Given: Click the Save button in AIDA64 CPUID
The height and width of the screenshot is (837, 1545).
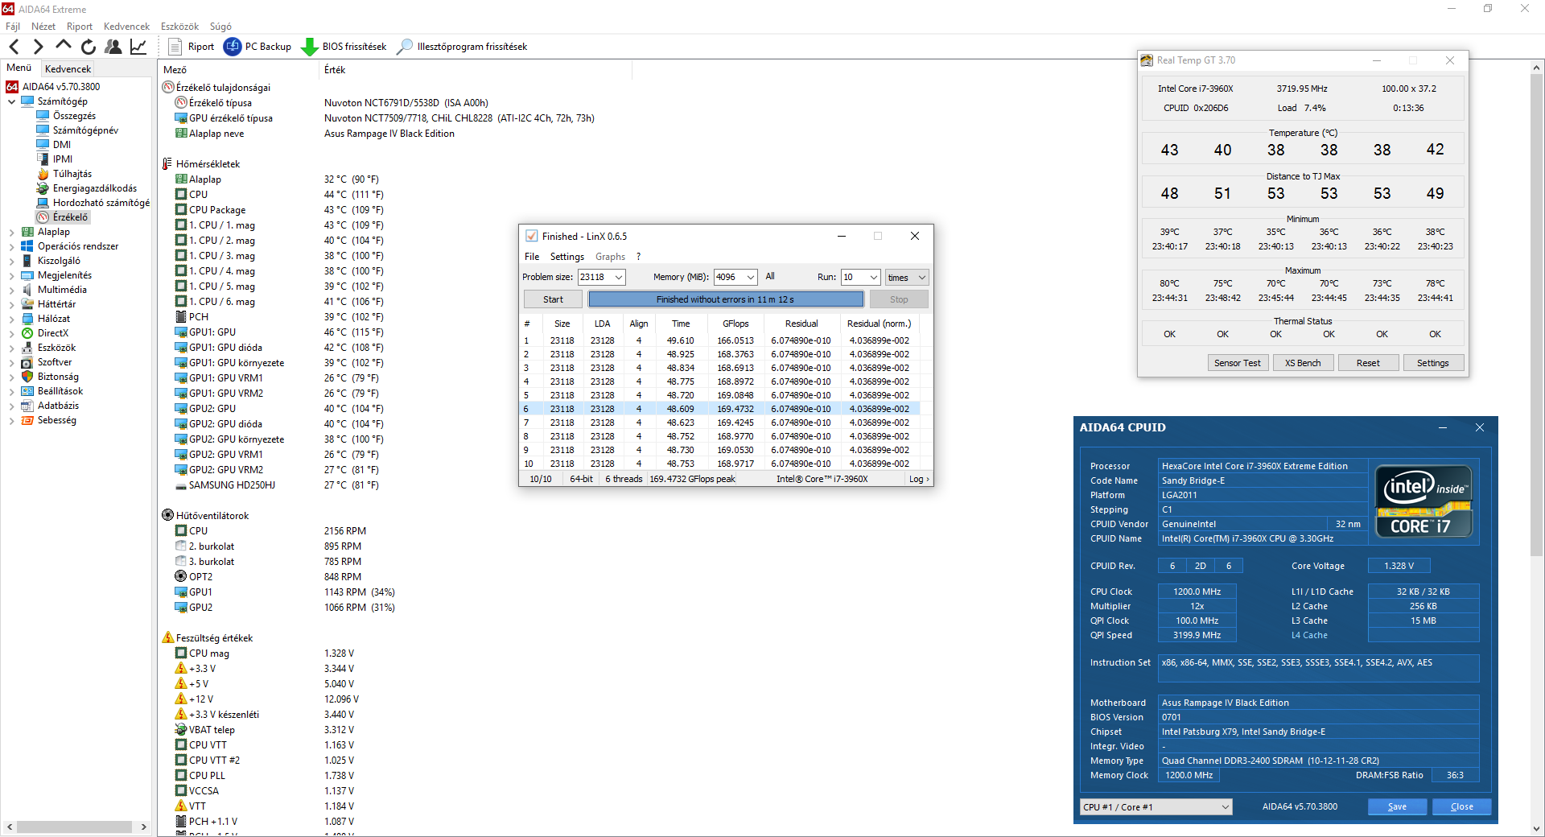Looking at the screenshot, I should coord(1398,807).
